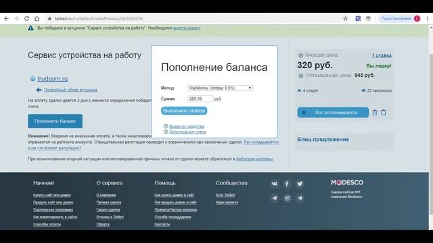Screen dimensions: 433x243
Task: Click the 'Выполнить платеж' button
Action: point(184,111)
